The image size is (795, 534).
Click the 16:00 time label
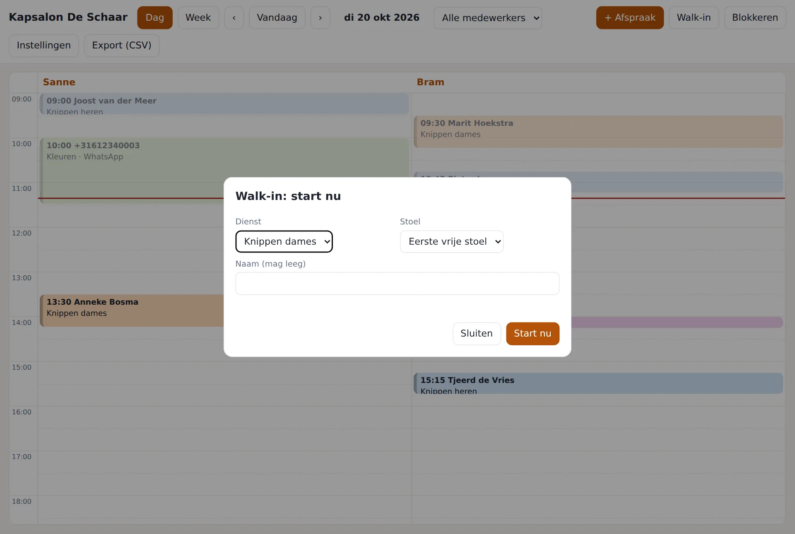[22, 412]
